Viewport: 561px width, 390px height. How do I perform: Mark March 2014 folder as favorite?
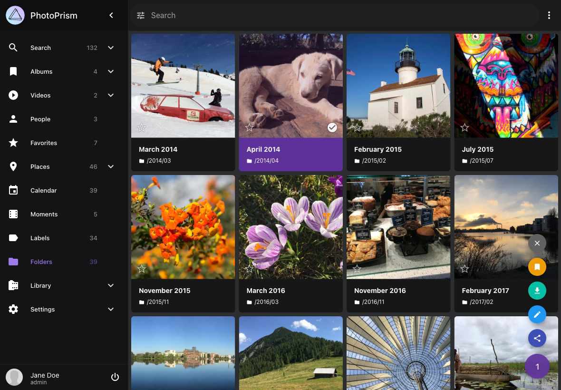pyautogui.click(x=142, y=127)
